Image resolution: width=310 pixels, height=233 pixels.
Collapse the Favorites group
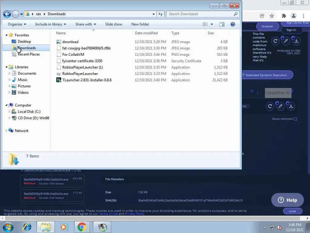pos(6,35)
